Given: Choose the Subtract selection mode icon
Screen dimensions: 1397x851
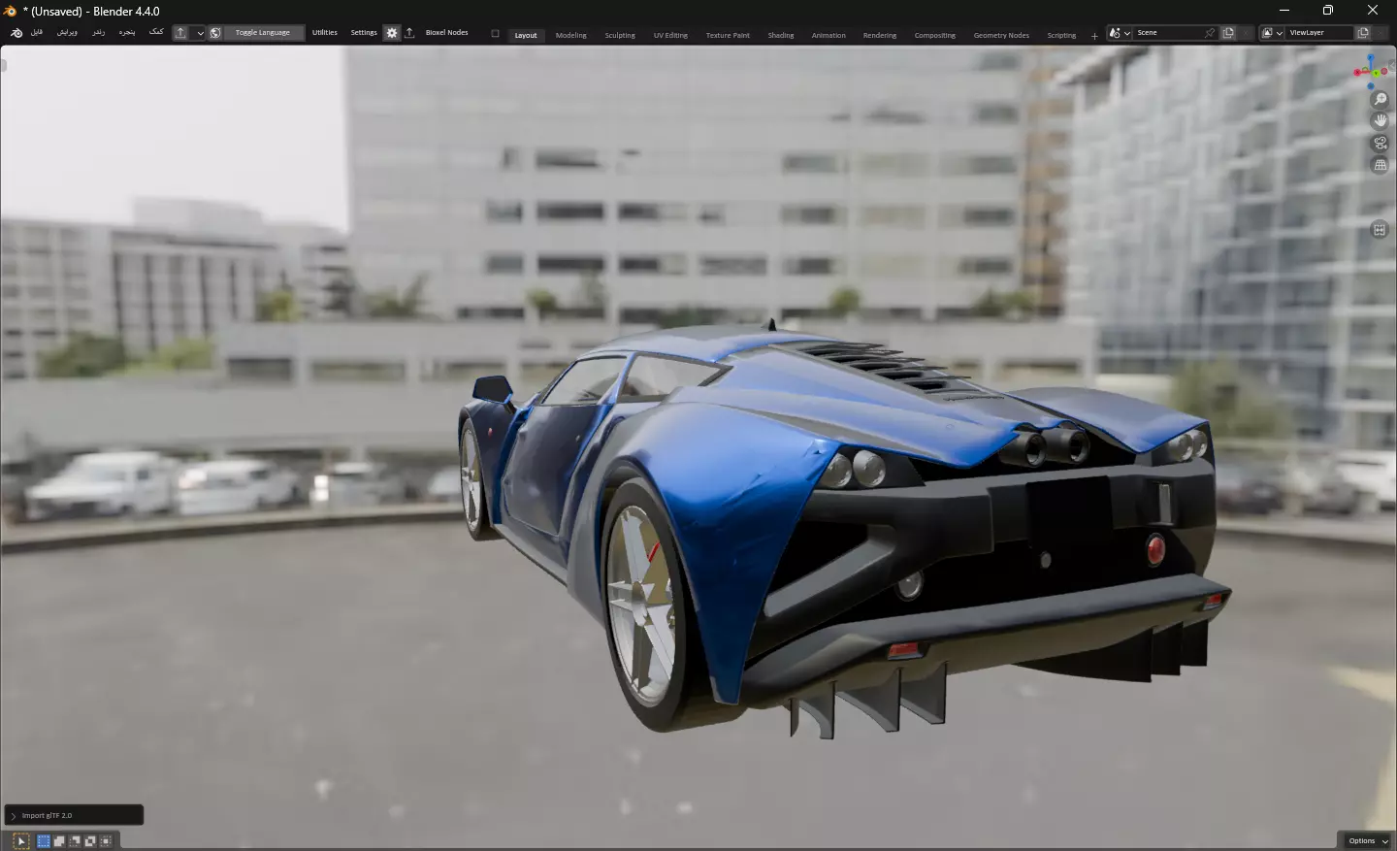Looking at the screenshot, I should 75,841.
